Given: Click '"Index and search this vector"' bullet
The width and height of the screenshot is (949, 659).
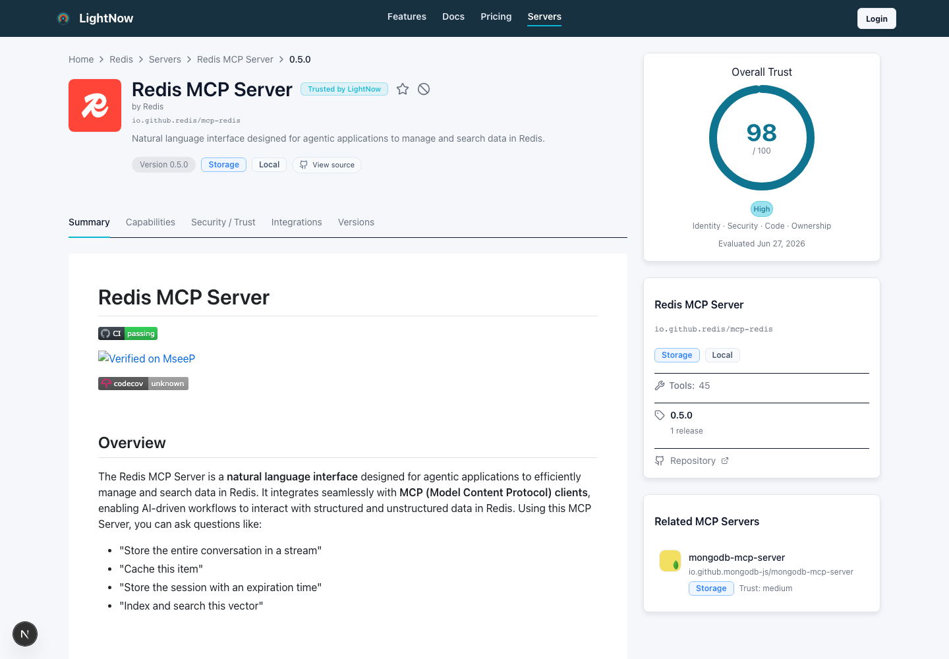Looking at the screenshot, I should point(191,606).
